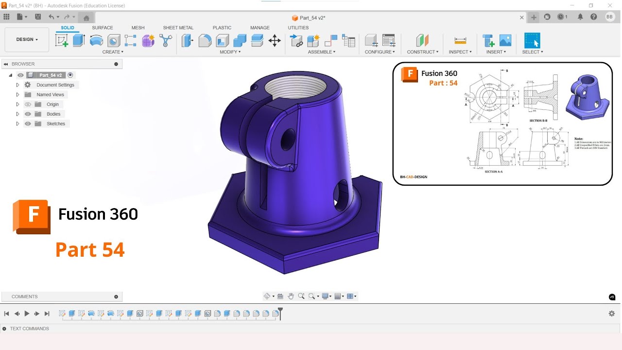Select the Pan hand tool in navigation bar
The width and height of the screenshot is (622, 350).
tap(291, 296)
